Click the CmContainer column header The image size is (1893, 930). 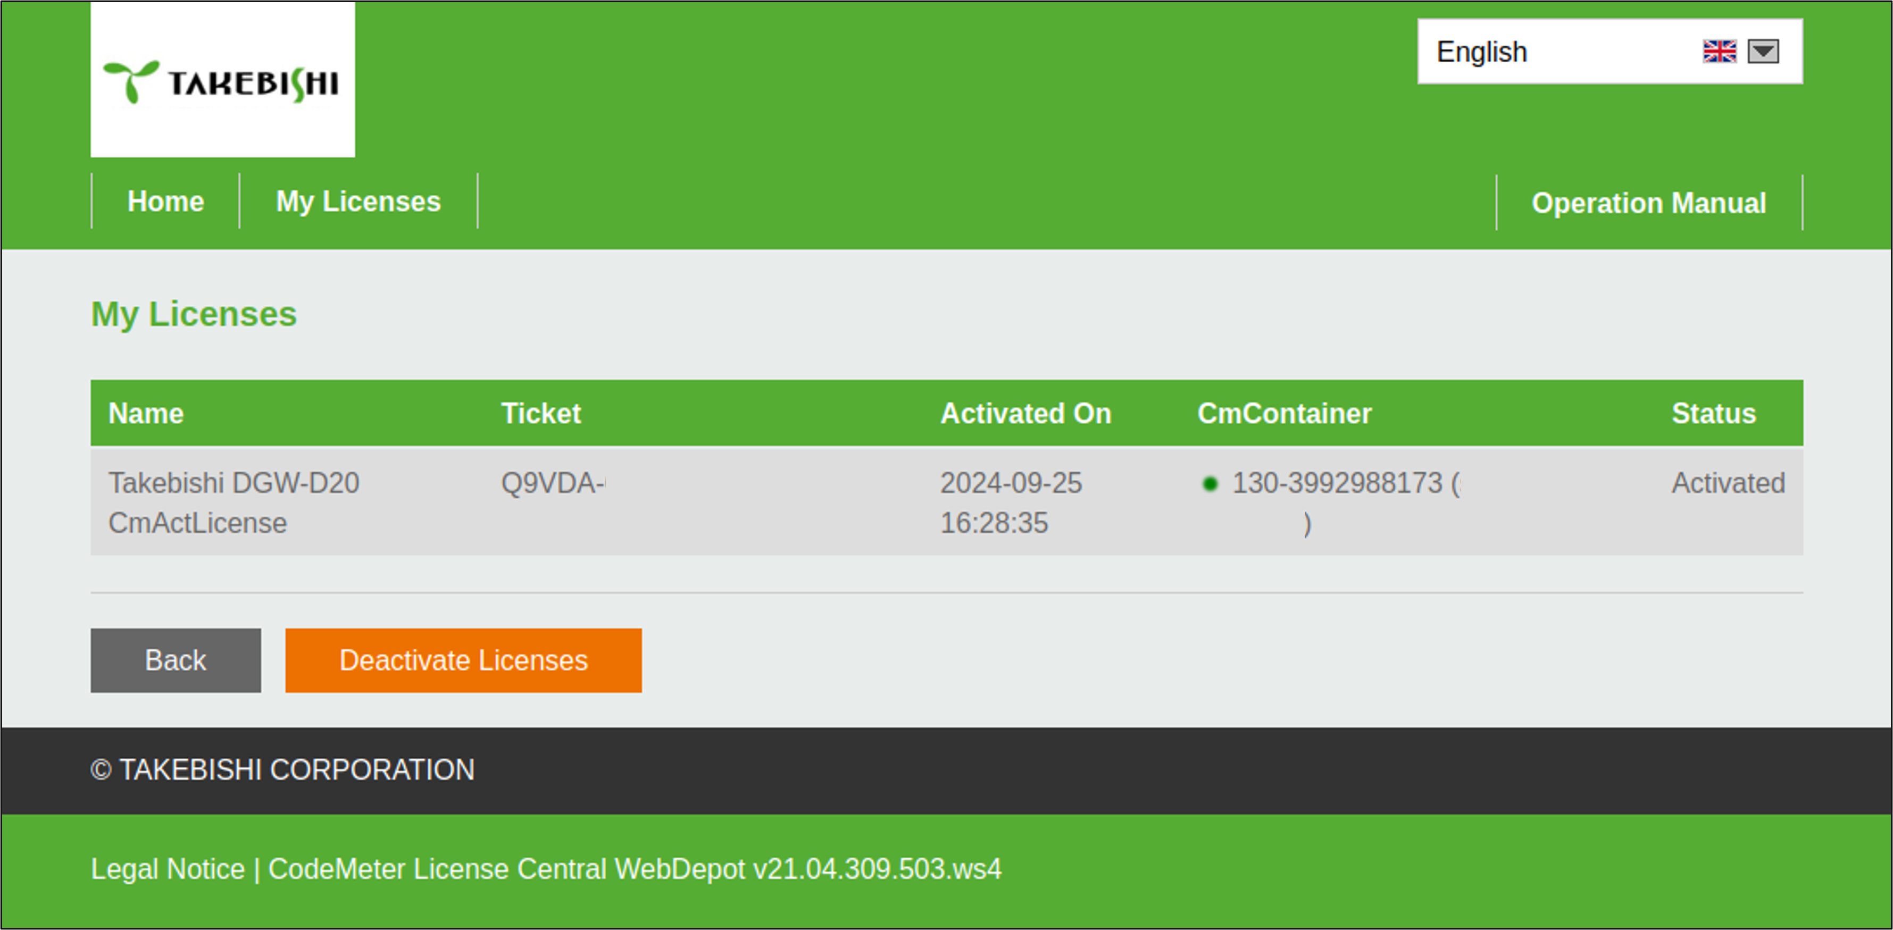click(1284, 414)
